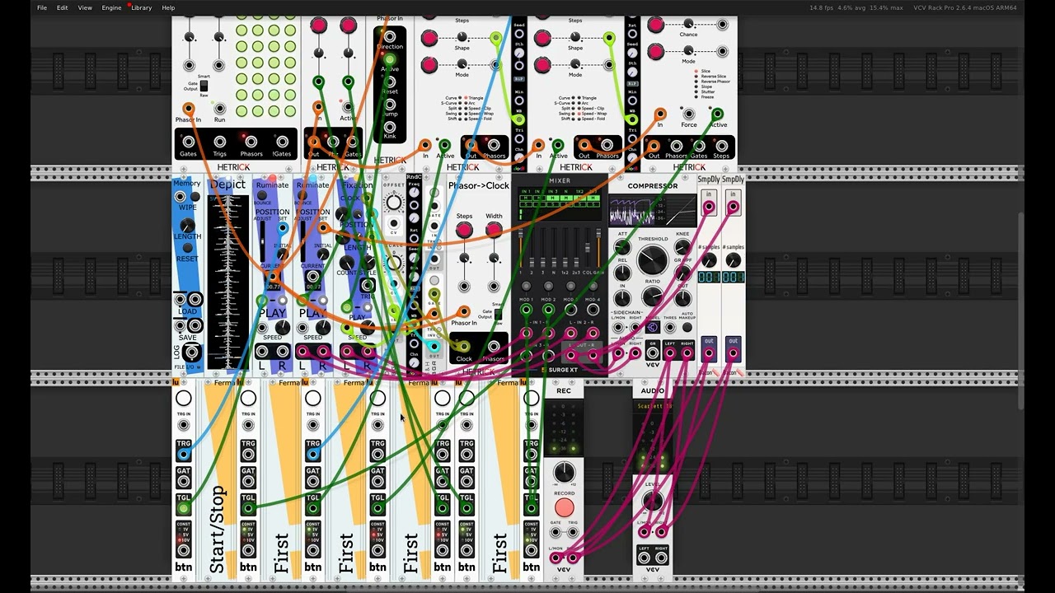Adjust the THRESHOLD knob on Compressor
This screenshot has height=593, width=1055.
click(653, 261)
